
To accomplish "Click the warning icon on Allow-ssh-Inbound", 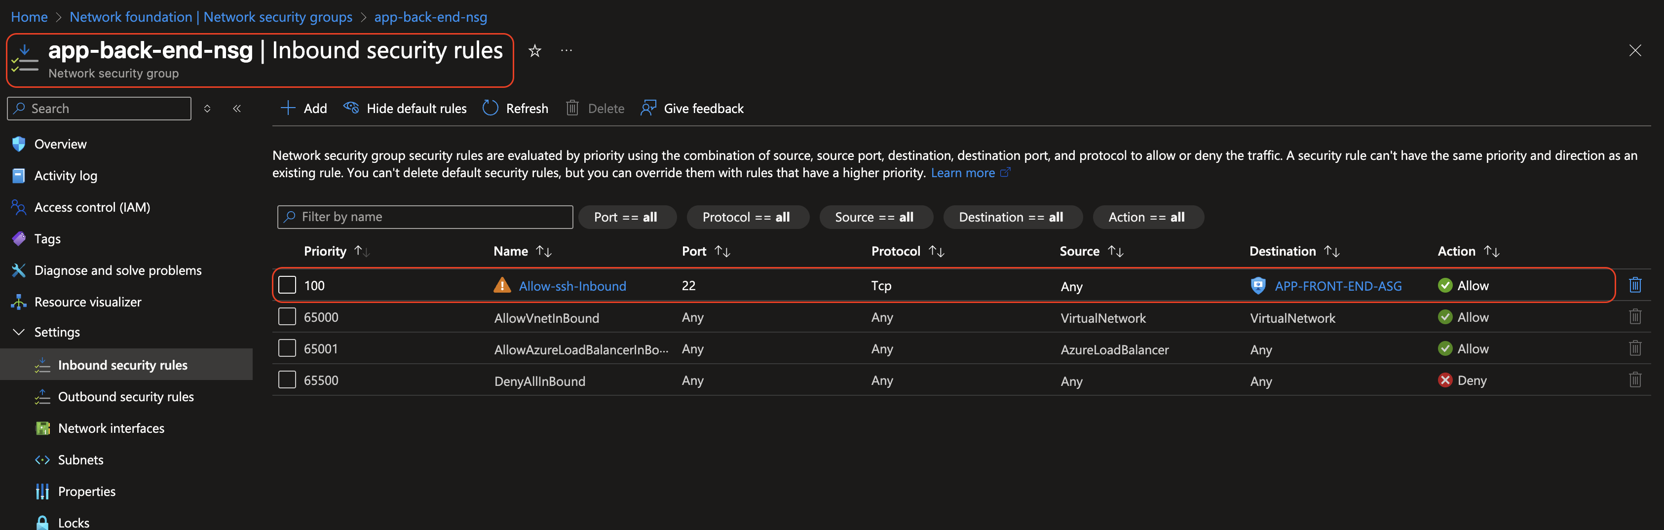I will (x=502, y=285).
